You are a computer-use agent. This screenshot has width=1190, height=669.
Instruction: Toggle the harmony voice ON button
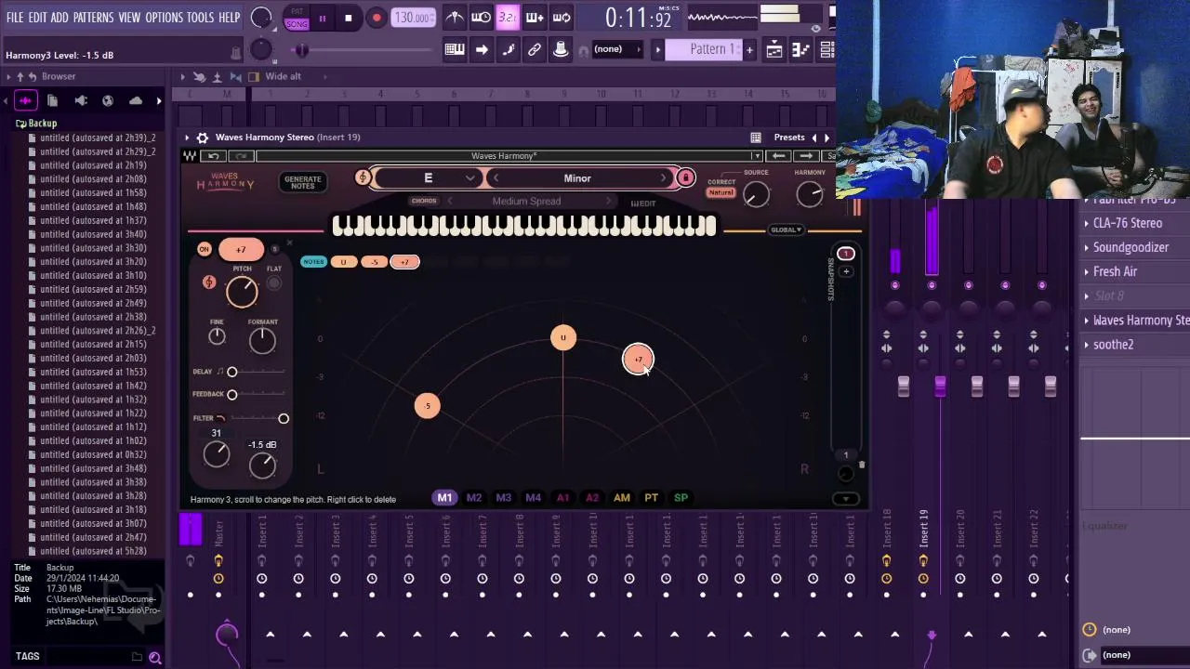pos(205,249)
